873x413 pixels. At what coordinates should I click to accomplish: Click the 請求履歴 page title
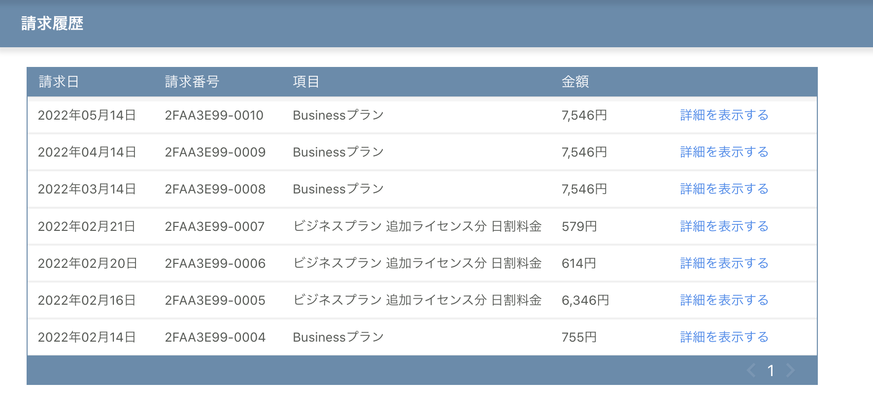(x=52, y=24)
